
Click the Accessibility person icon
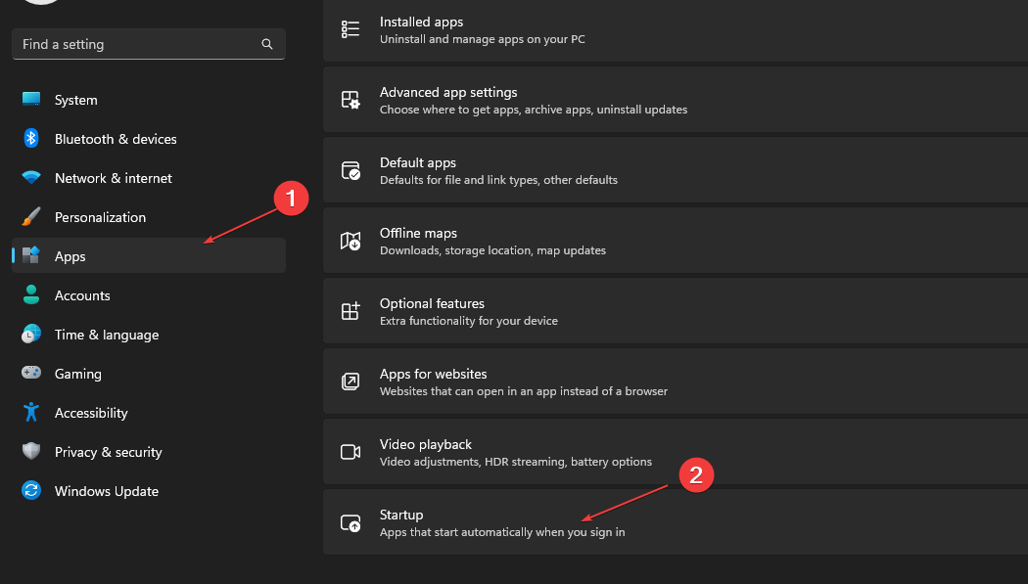(x=30, y=413)
